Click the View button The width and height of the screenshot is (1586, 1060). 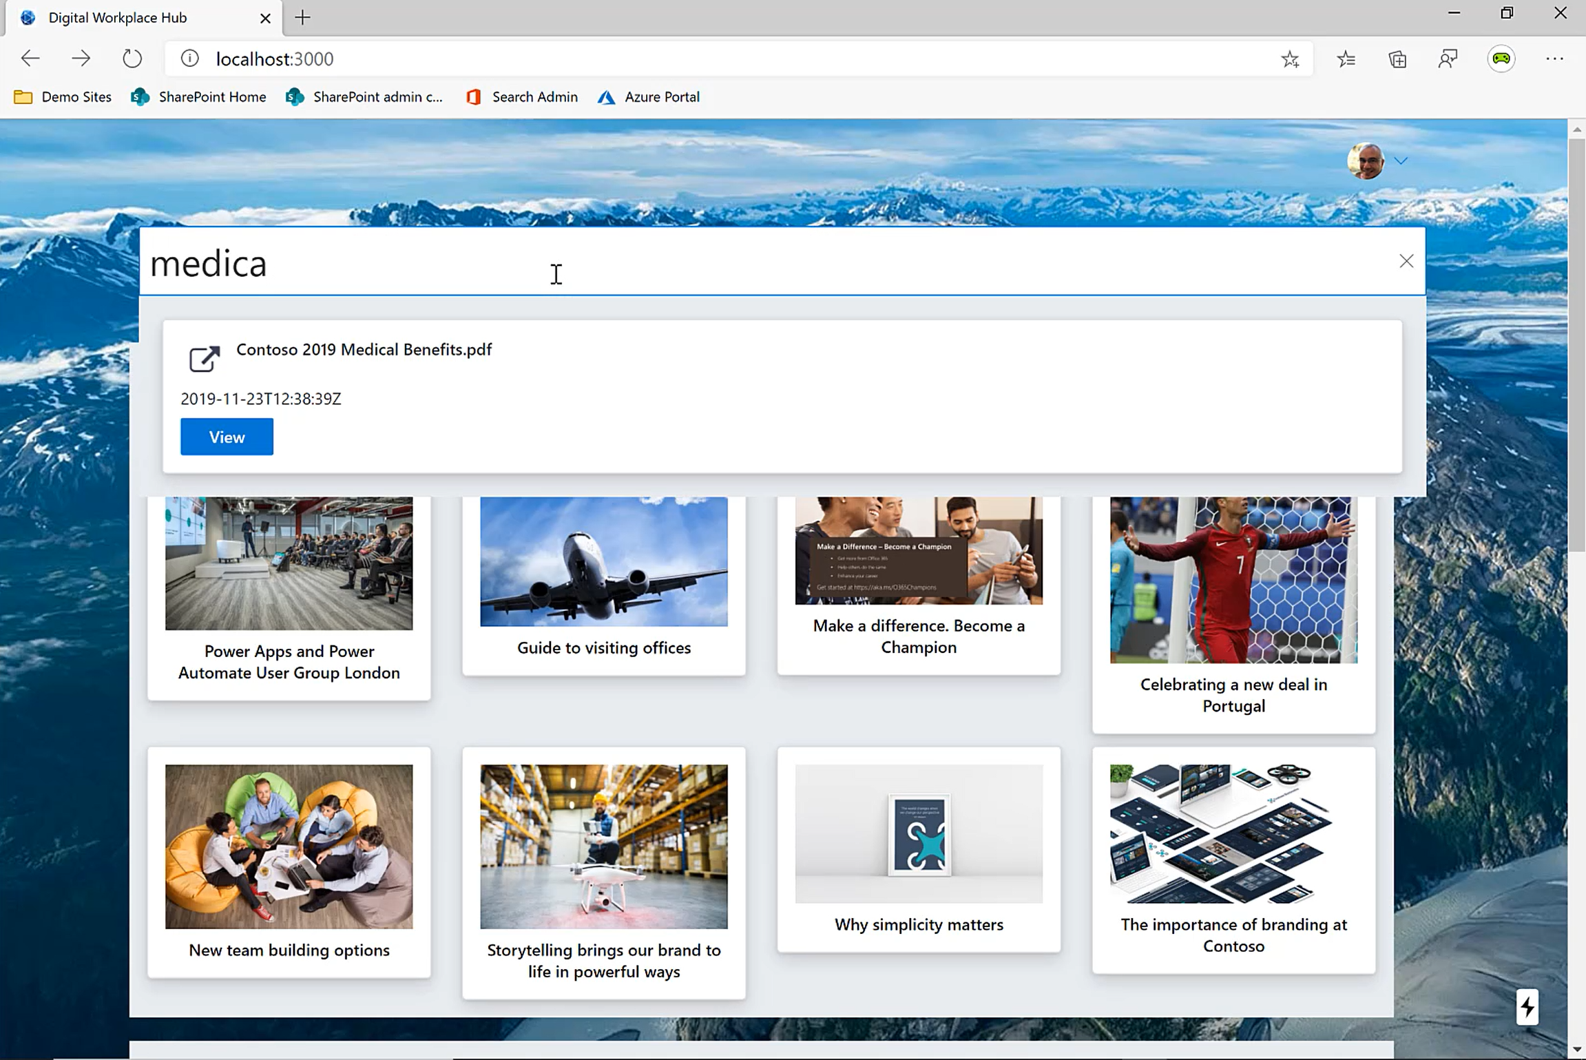click(227, 437)
